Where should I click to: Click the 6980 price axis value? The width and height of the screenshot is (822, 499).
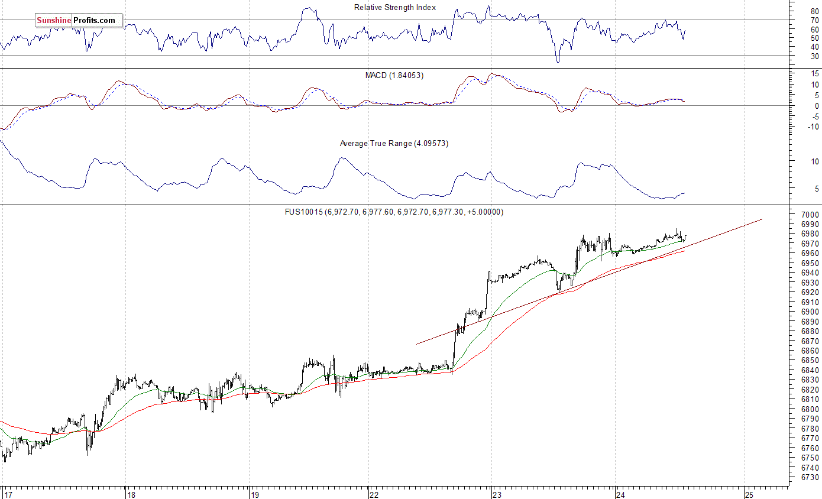click(810, 234)
